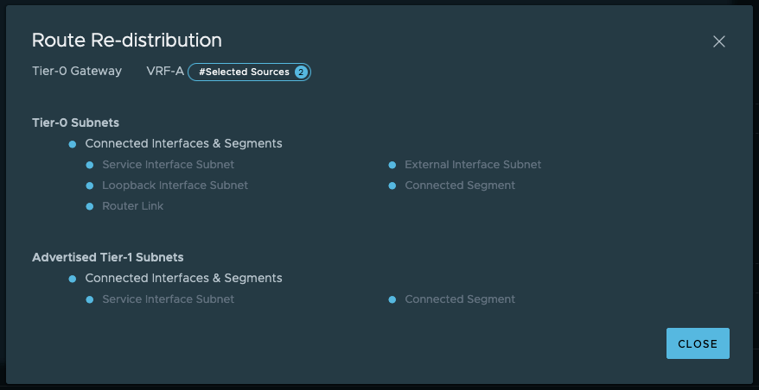Click Tier-0 Connected Segment bullet dot
Image resolution: width=759 pixels, height=390 pixels.
coord(392,186)
